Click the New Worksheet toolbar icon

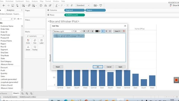23,6
